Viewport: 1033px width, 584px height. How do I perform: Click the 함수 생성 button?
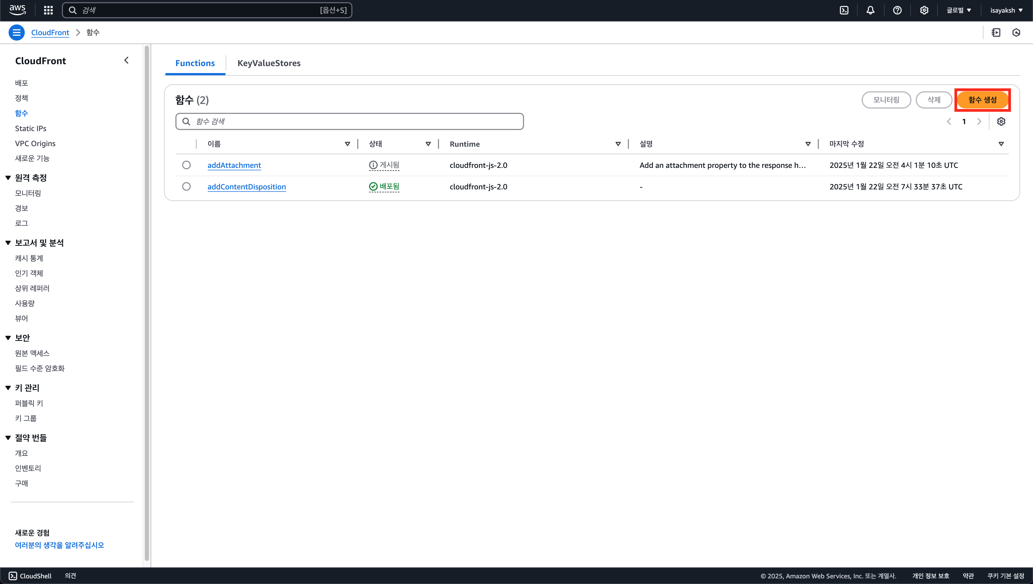coord(982,100)
